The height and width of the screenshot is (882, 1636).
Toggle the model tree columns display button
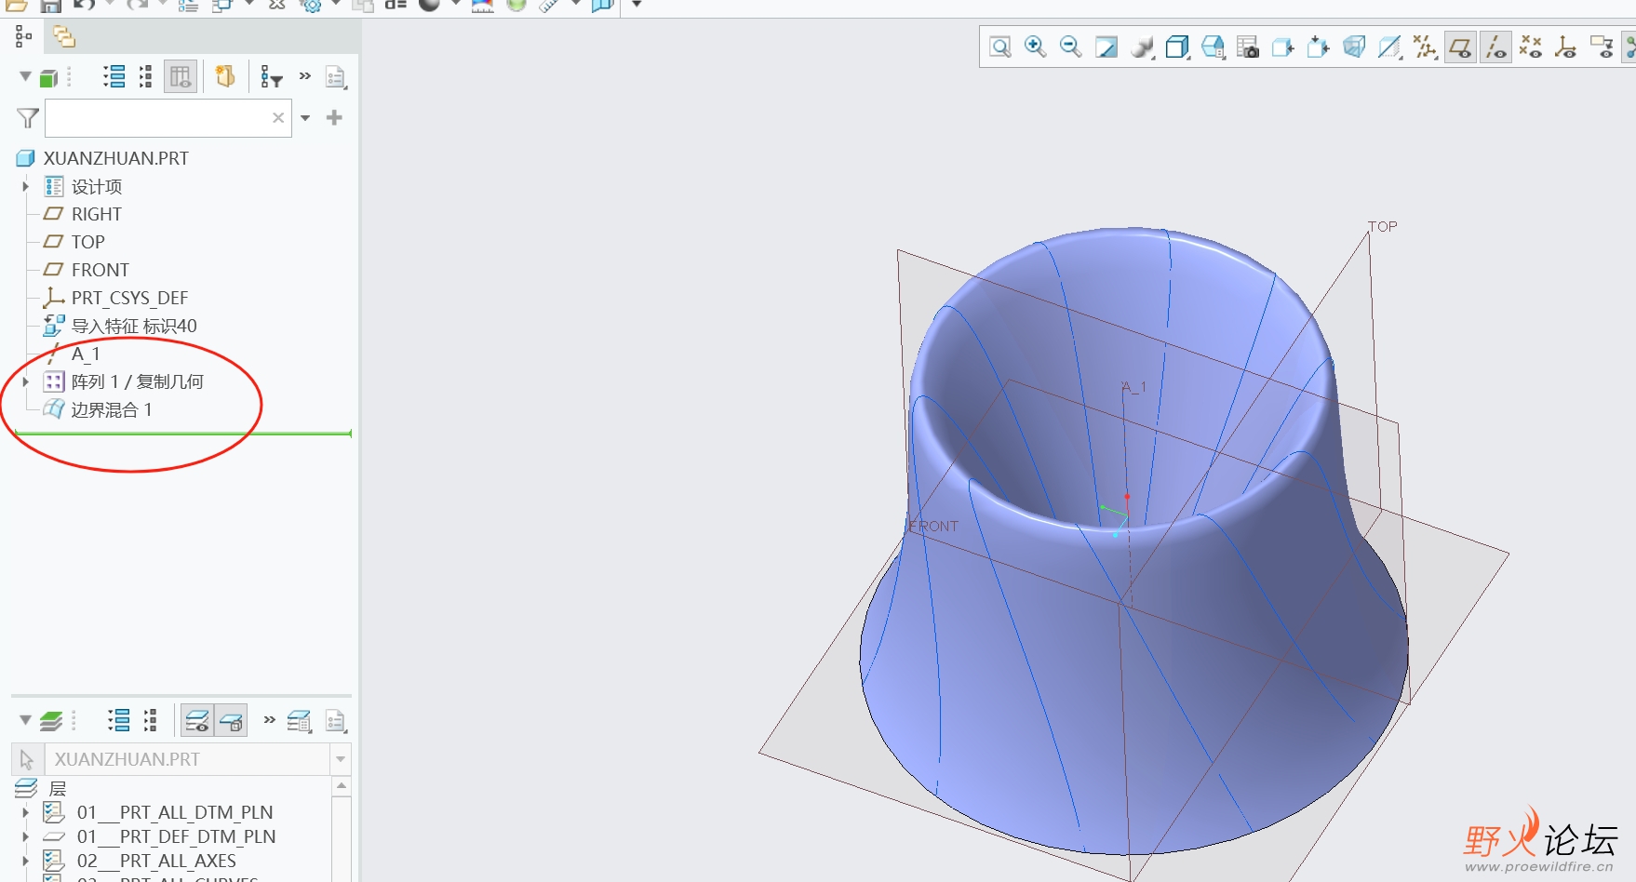pos(181,76)
